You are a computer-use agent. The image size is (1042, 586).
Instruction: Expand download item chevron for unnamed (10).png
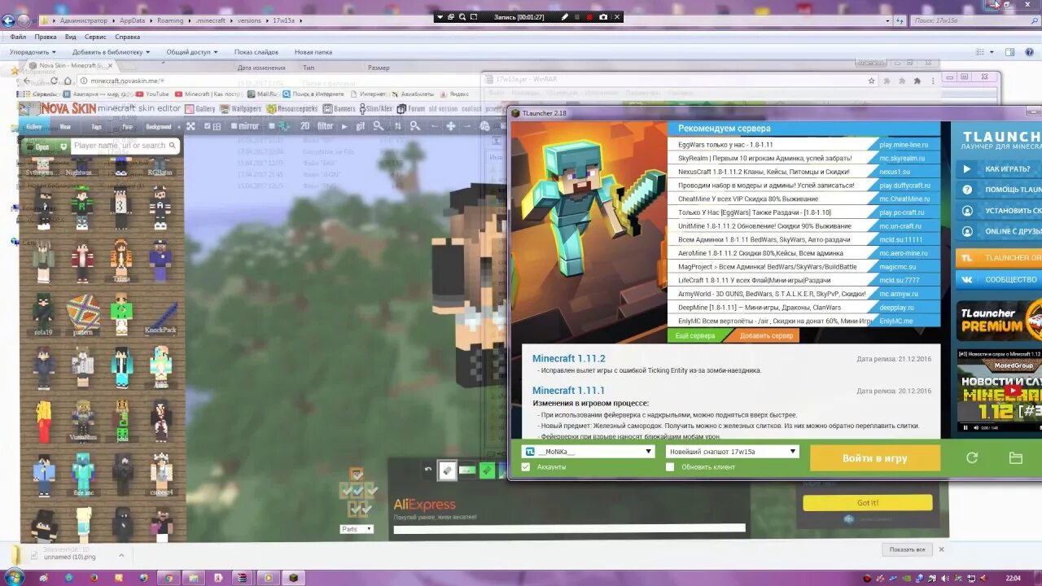coord(121,555)
